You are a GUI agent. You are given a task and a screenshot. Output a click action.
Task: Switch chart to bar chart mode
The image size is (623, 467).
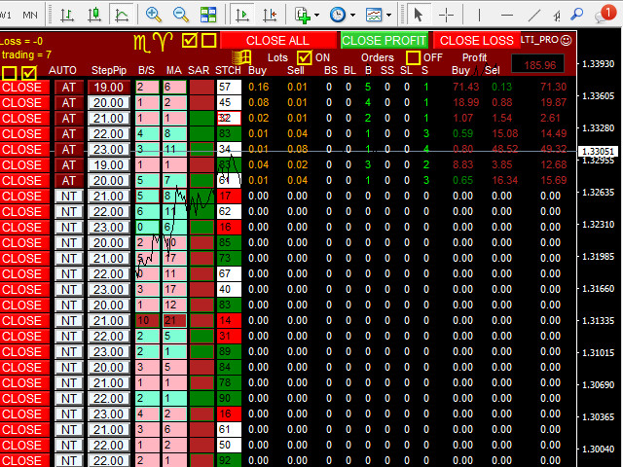(67, 15)
